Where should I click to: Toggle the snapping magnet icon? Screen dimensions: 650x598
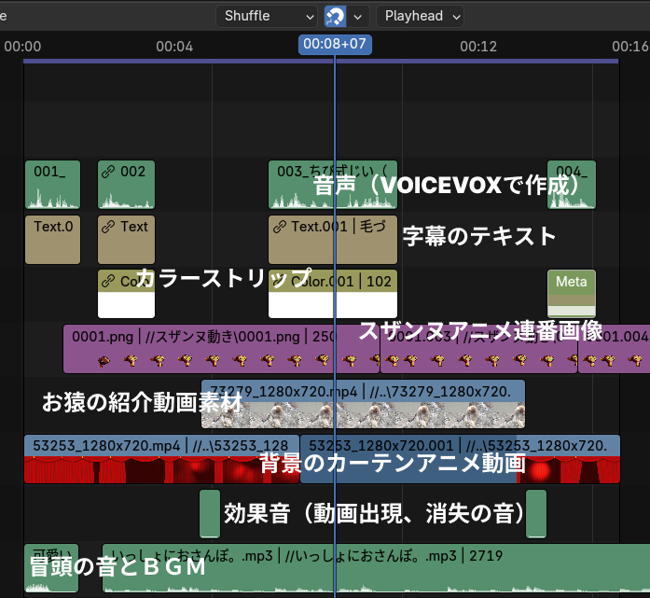tap(335, 16)
